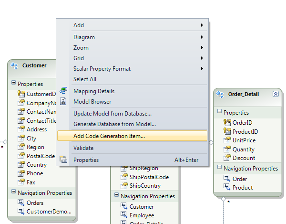The height and width of the screenshot is (224, 286).
Task: Collapse Customer Navigation Properties section
Action: 13,192
